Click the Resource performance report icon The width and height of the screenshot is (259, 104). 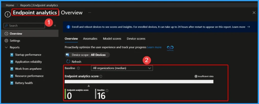[12, 76]
